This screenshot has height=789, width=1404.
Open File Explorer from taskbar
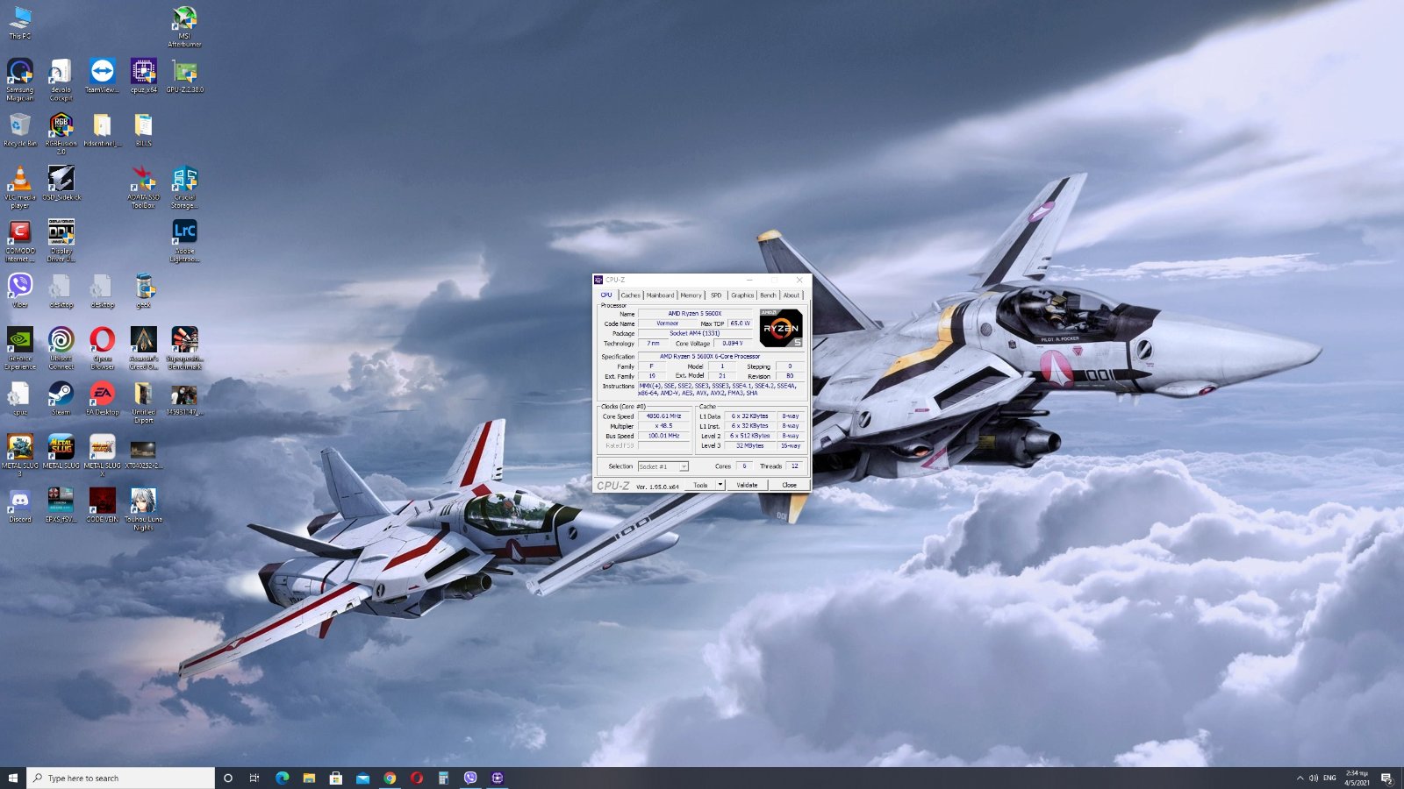(309, 778)
